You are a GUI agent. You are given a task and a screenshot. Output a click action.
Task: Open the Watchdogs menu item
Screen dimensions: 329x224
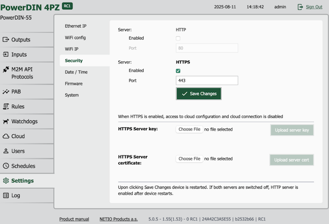click(27, 122)
